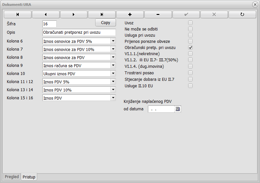This screenshot has height=183, width=260.
Task: Add a new record with plus button
Action: tap(130, 15)
